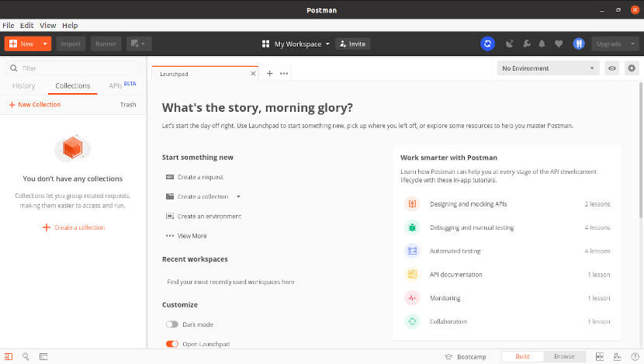Turn off the Open Launchpad toggle
The width and height of the screenshot is (644, 364).
(172, 343)
